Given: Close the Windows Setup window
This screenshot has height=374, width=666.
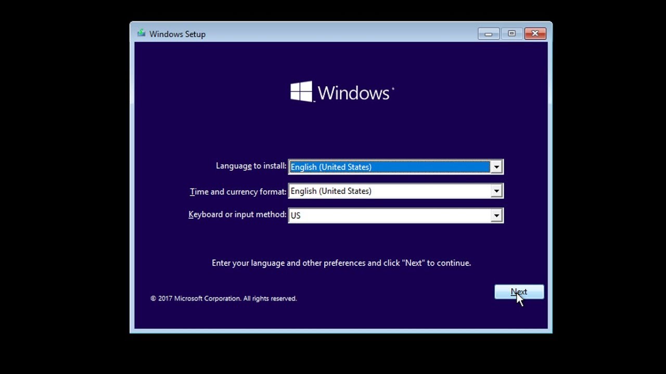Looking at the screenshot, I should tap(535, 34).
